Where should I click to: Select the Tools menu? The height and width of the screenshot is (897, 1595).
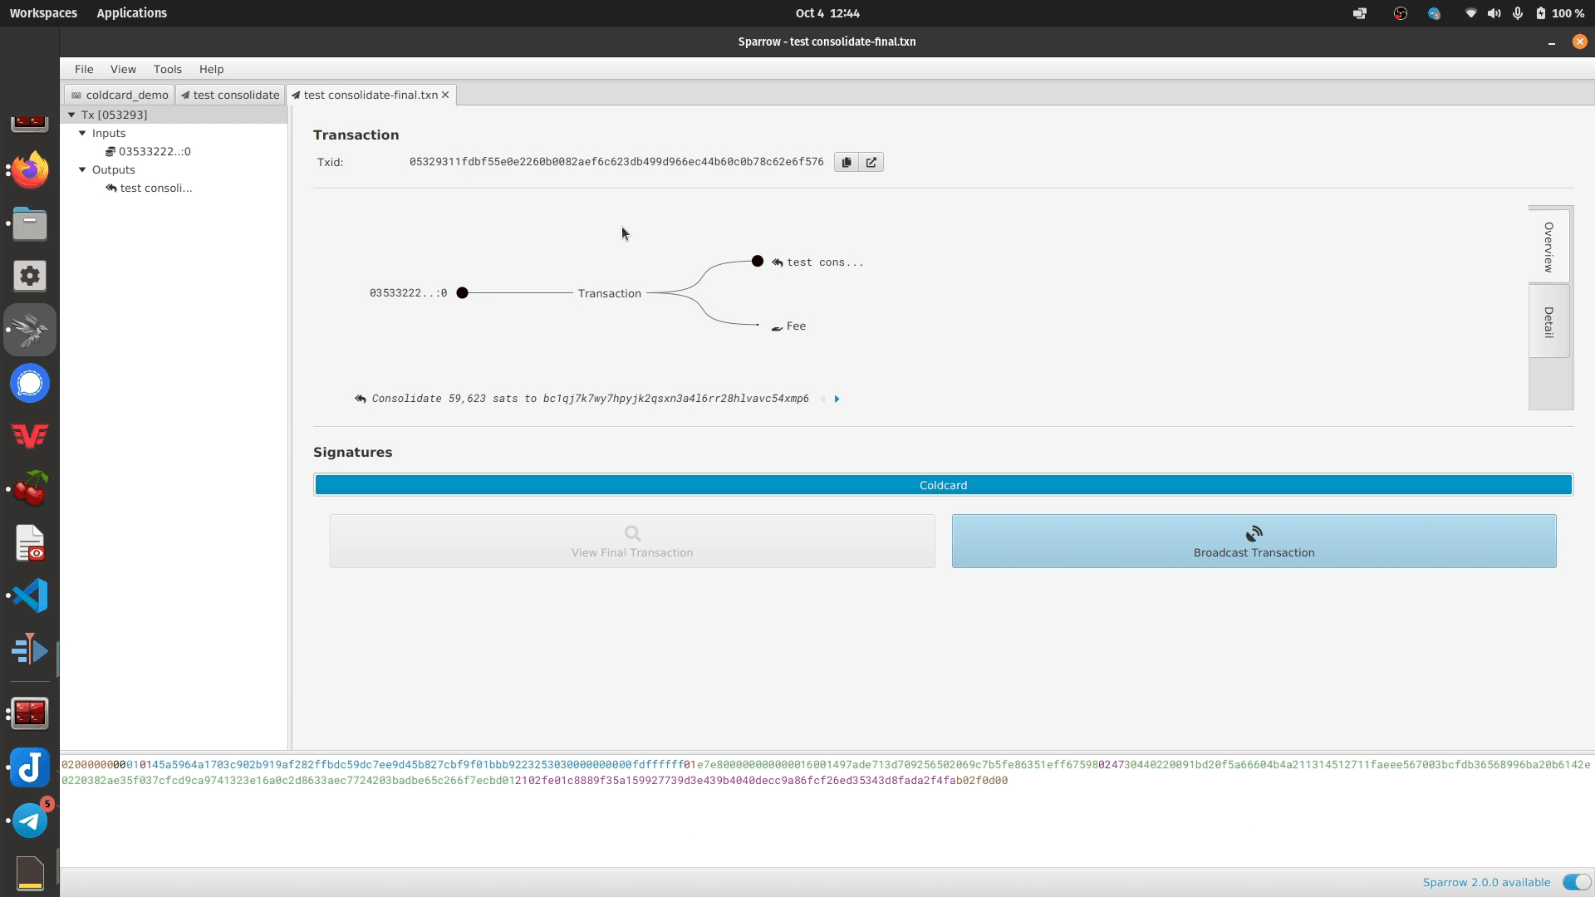[166, 68]
